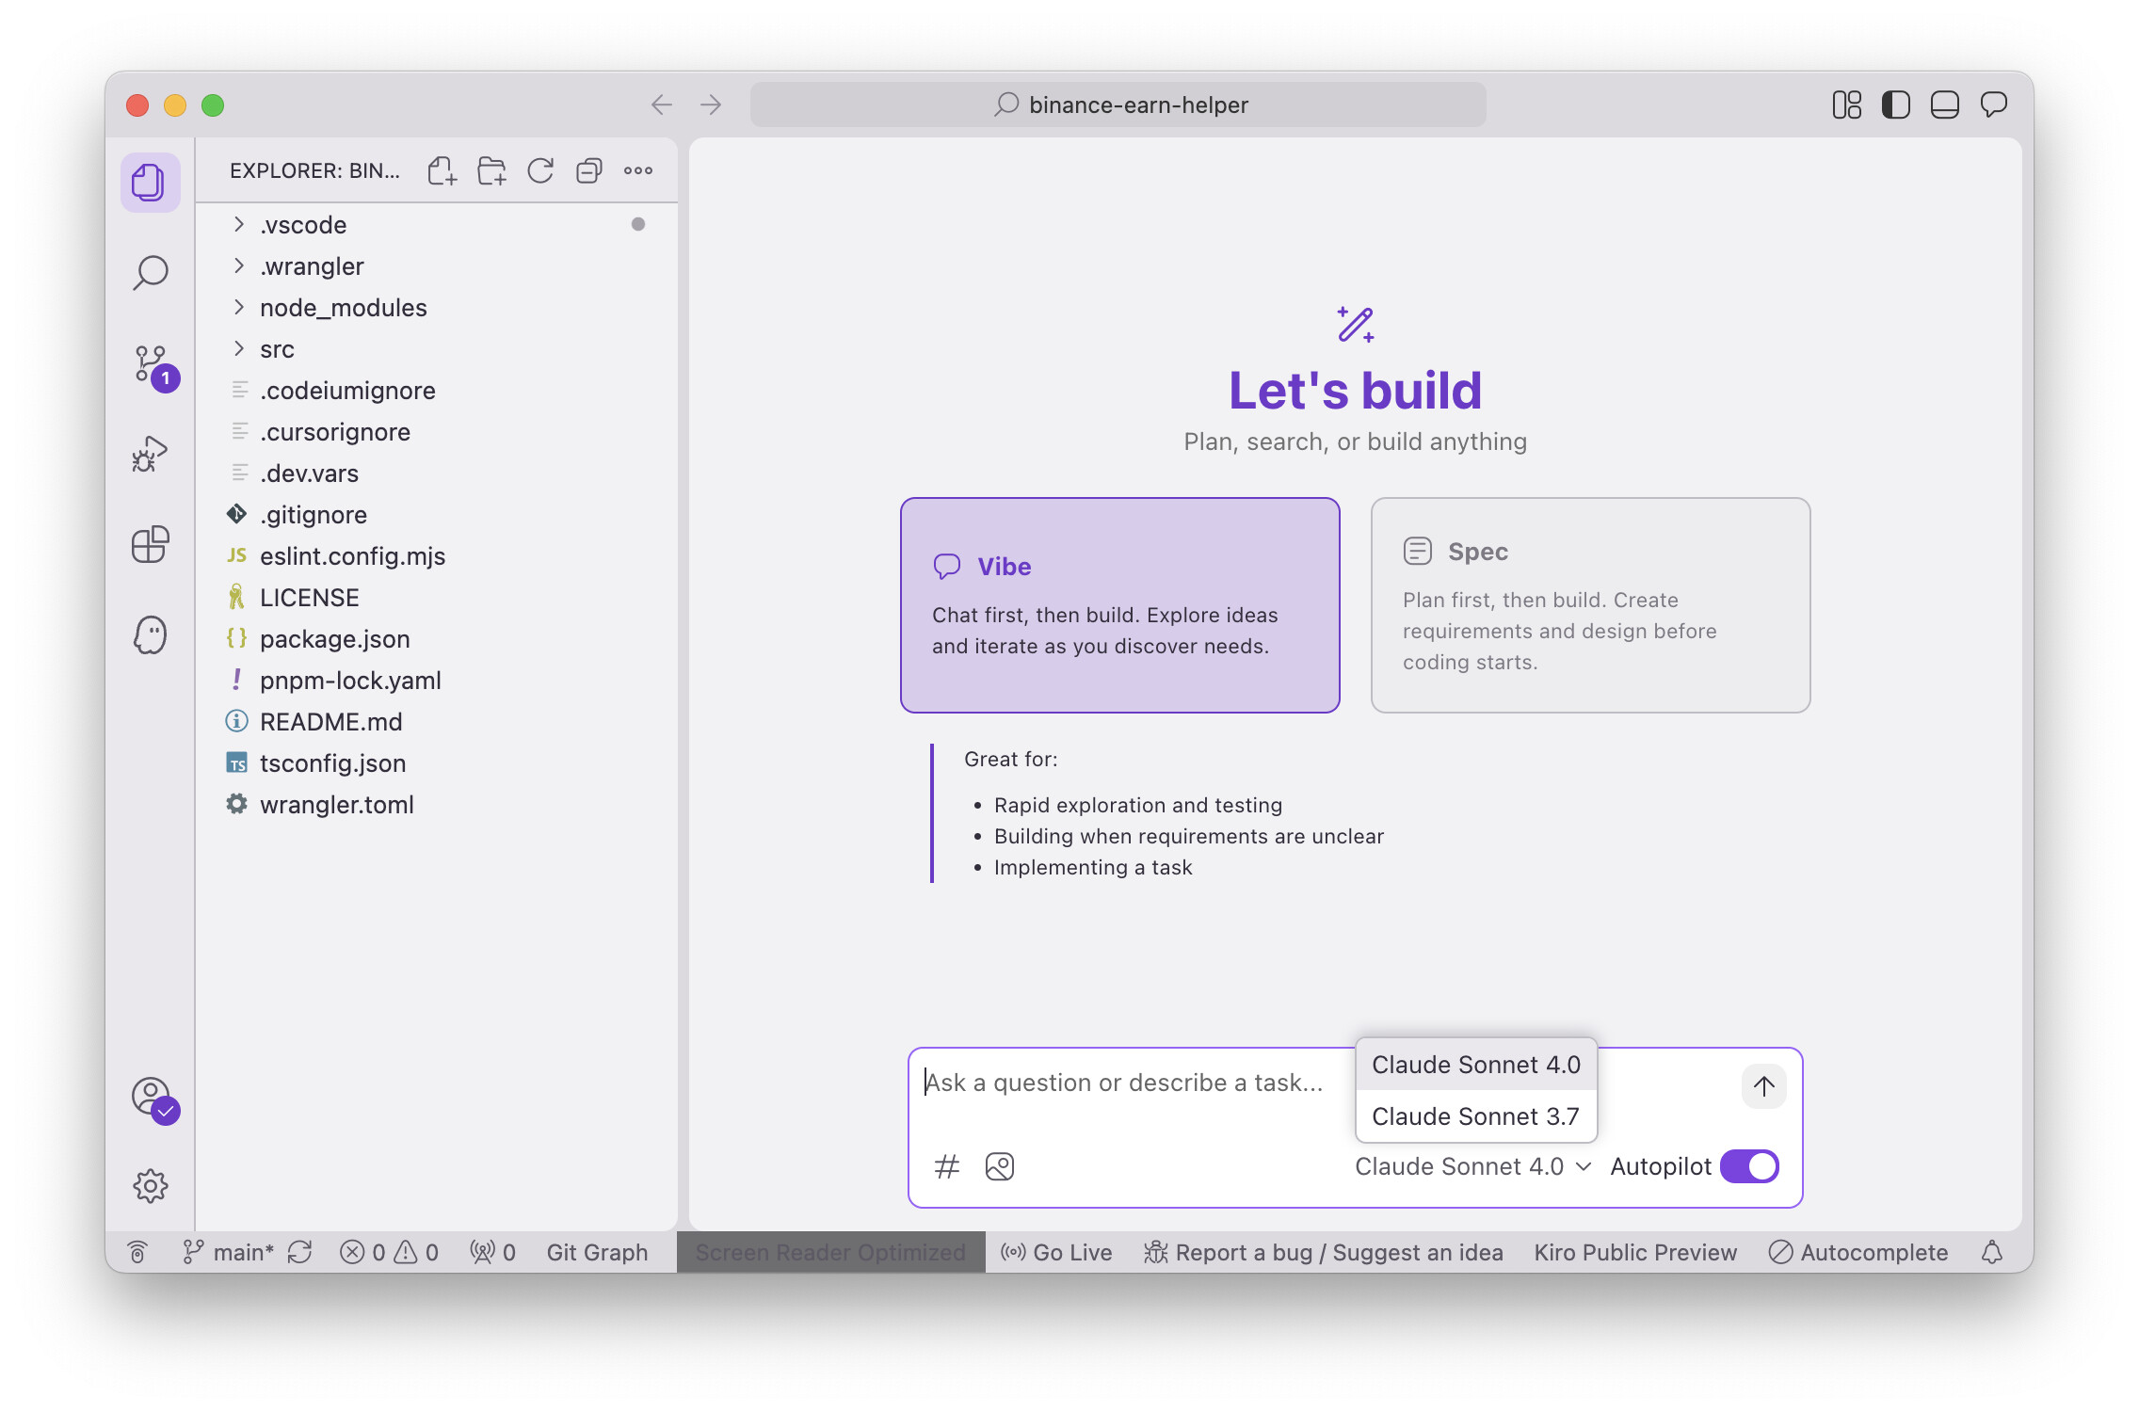Screen dimensions: 2139x1412
Task: Click Report a bug / Suggest an idea
Action: (x=1324, y=1252)
